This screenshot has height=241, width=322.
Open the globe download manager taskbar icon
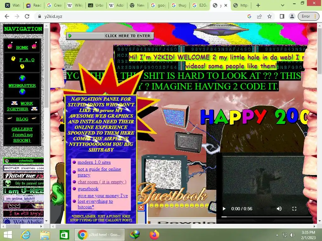[135, 235]
